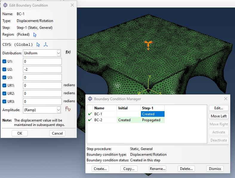Click the Boundary Condition Manager title icon
Screen dimensions: 235x178
(x=90, y=99)
